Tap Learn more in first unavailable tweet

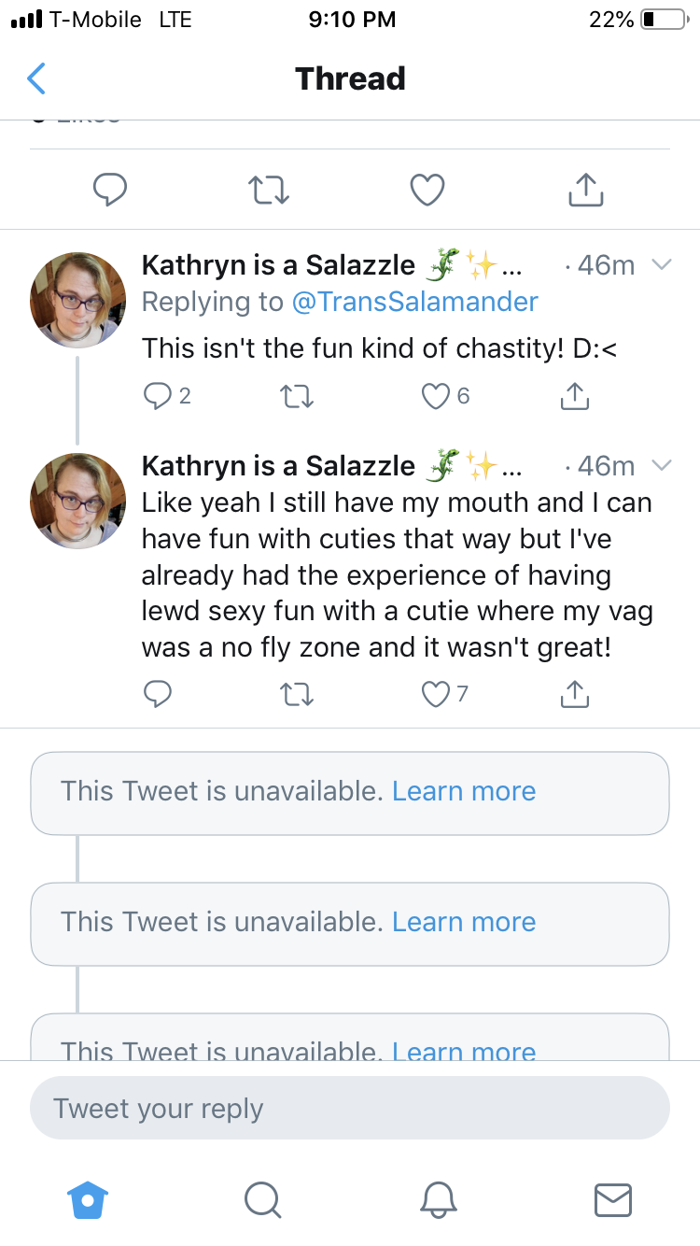pos(464,791)
